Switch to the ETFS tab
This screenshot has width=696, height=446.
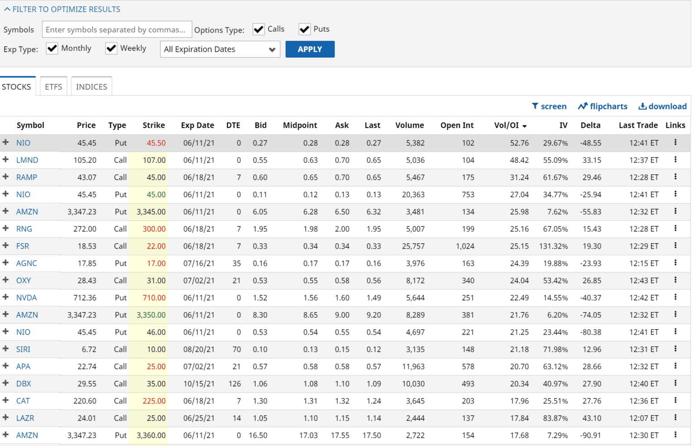[x=53, y=86]
